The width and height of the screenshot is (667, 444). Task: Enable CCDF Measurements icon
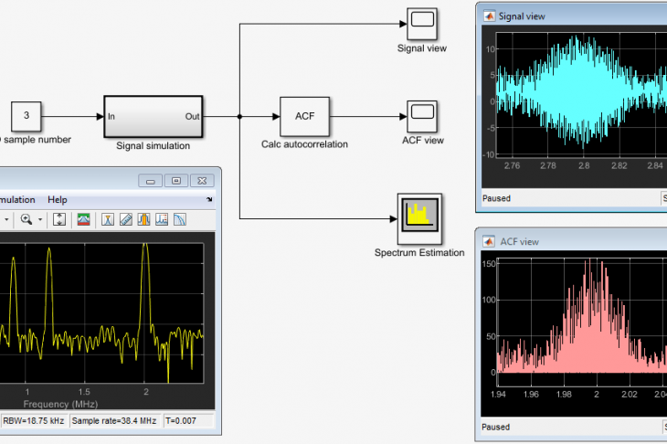(180, 219)
